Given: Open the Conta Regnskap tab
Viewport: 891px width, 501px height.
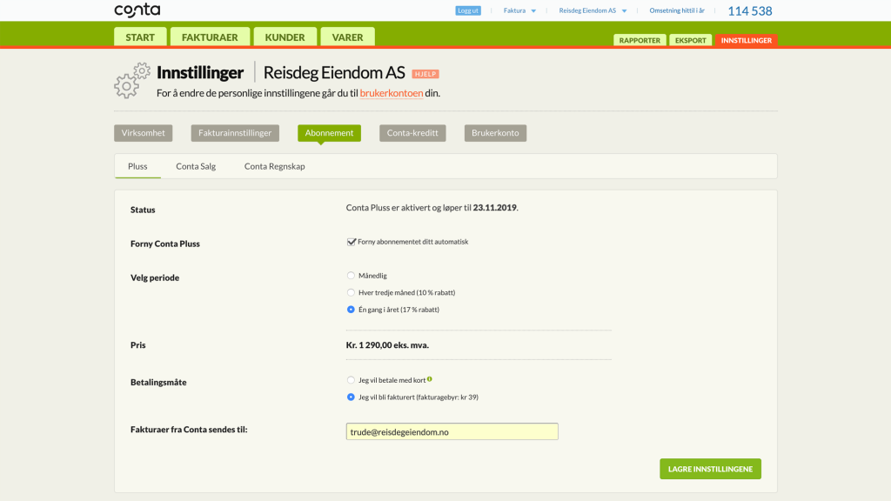Looking at the screenshot, I should pos(274,166).
